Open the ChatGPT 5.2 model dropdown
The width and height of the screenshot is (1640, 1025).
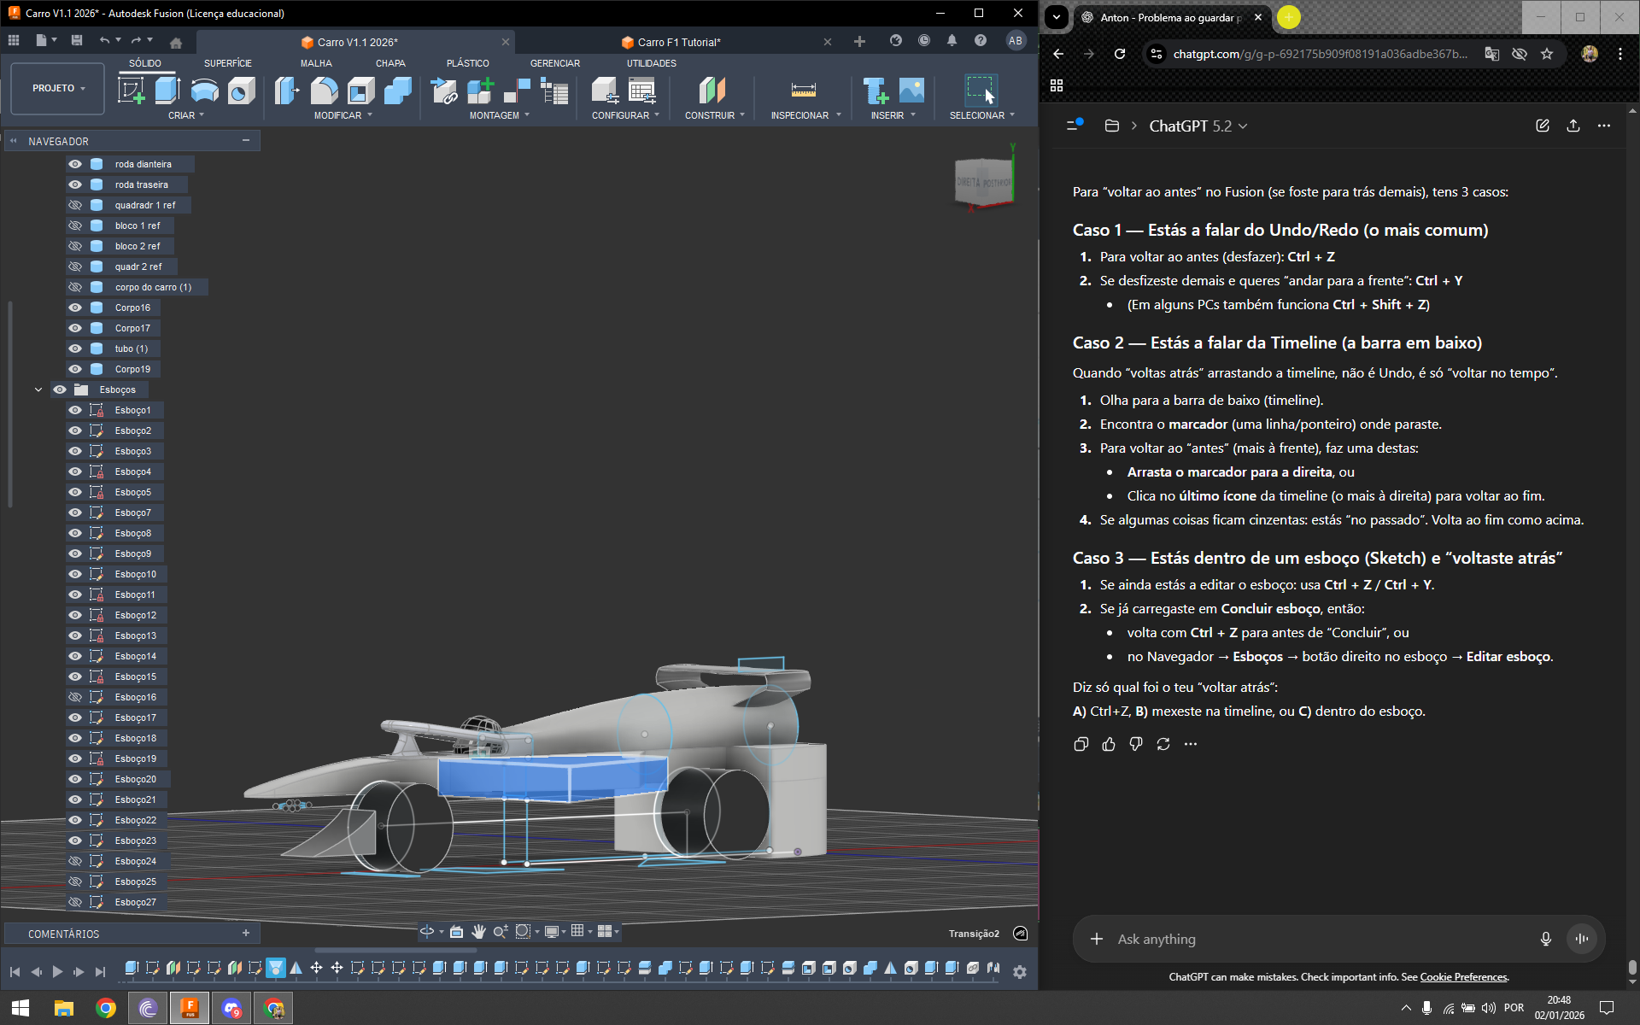click(1198, 126)
